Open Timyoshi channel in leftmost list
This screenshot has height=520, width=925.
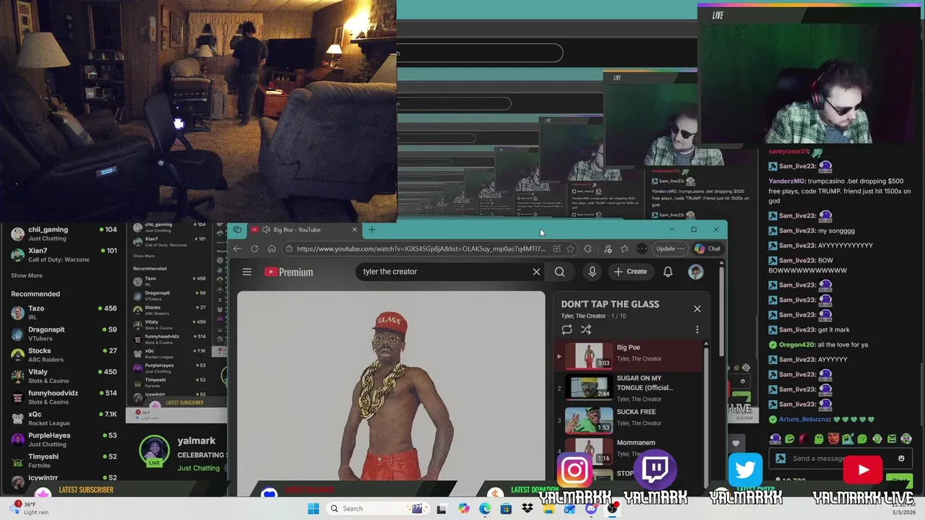coord(64,460)
